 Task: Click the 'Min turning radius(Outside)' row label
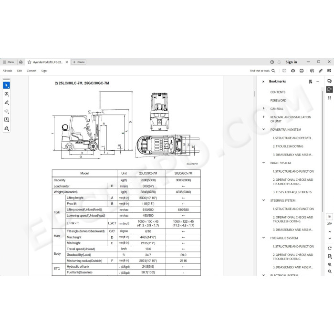(84, 261)
